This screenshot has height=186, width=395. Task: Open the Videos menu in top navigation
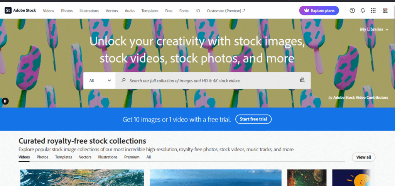pyautogui.click(x=48, y=11)
